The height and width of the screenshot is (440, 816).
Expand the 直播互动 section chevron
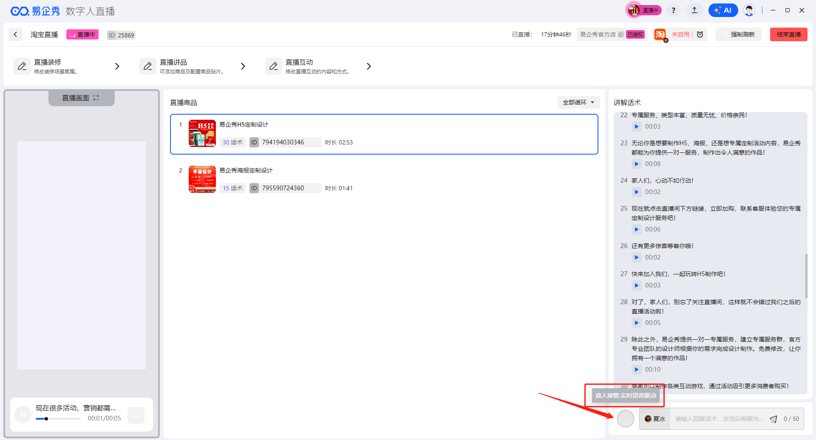[369, 66]
